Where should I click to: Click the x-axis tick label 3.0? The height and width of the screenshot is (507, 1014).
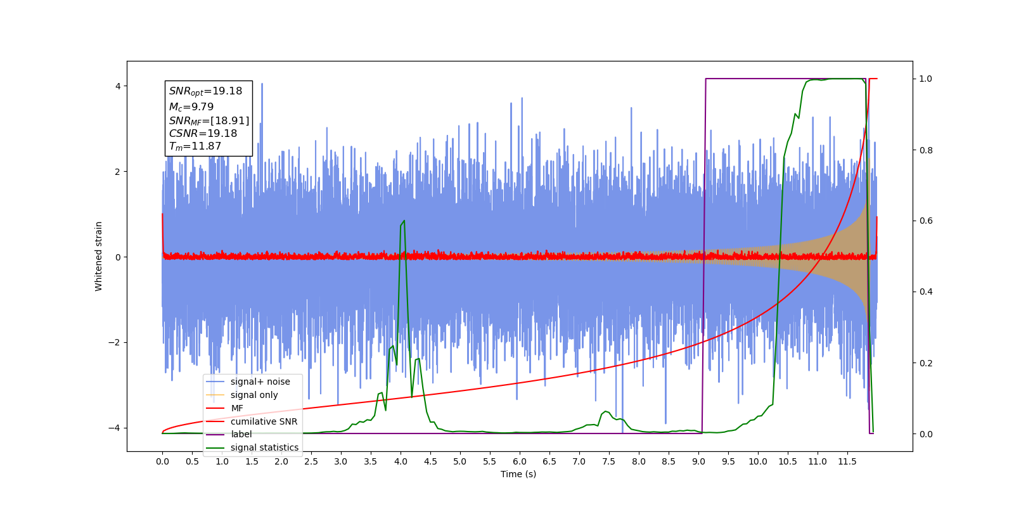pyautogui.click(x=341, y=461)
